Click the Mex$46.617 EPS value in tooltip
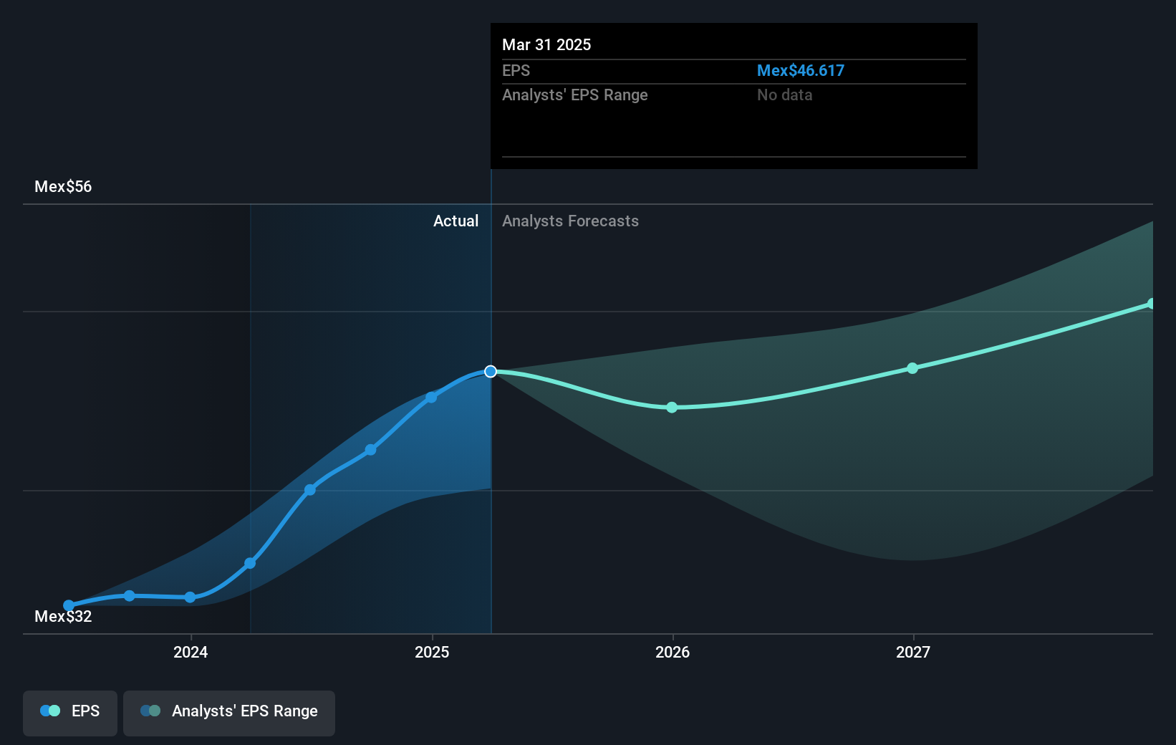 click(x=801, y=70)
